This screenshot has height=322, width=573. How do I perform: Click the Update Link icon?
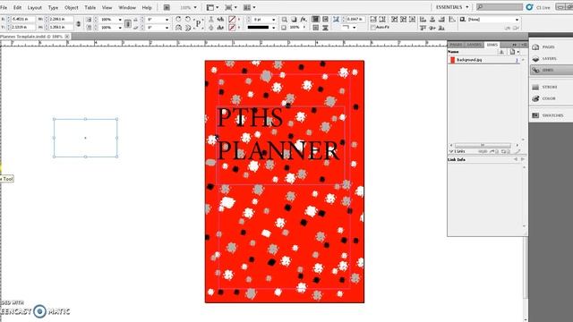click(505, 151)
